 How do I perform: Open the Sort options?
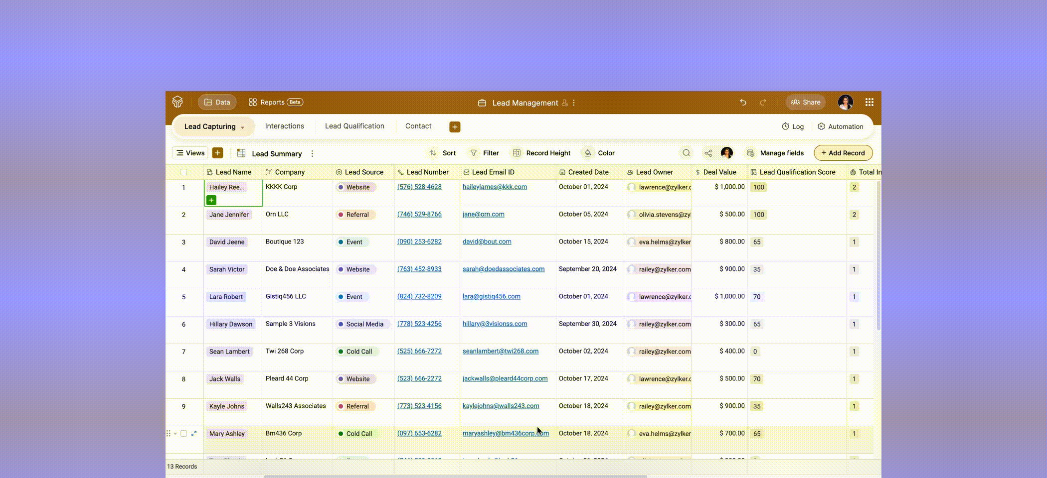pyautogui.click(x=442, y=153)
